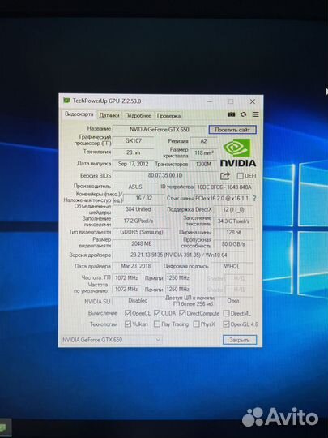The height and width of the screenshot is (438, 328).
Task: Click the 2048 MB memory size field
Action: [x=142, y=243]
